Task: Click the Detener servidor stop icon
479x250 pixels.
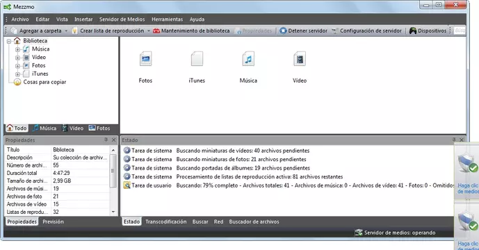Action: tap(283, 31)
